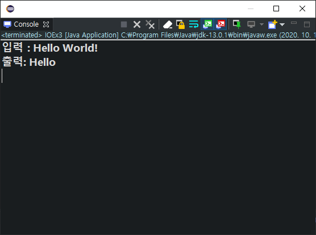Image resolution: width=316 pixels, height=235 pixels.
Task: Minimize the Console view panel
Action: pyautogui.click(x=294, y=23)
